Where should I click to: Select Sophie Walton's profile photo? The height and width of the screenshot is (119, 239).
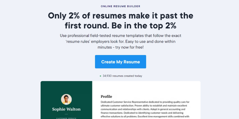coord(66,99)
